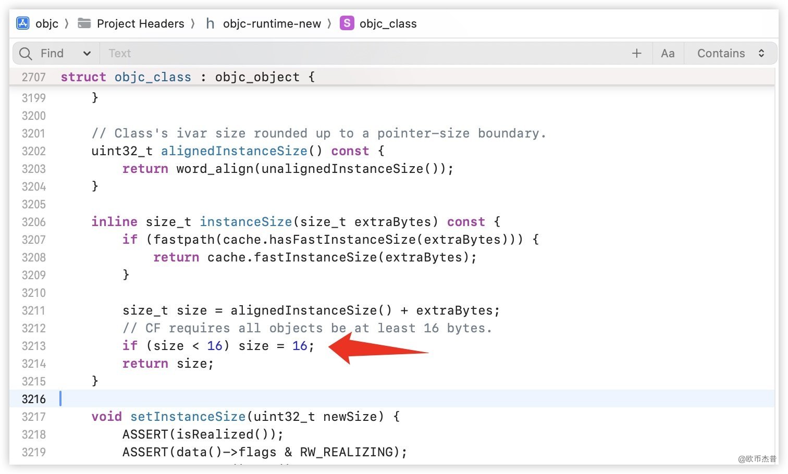Open the objc-runtime-new breadcrumb item
This screenshot has height=474, width=788.
click(x=272, y=23)
